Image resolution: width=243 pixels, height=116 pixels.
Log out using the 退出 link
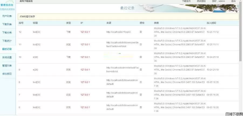coord(233,1)
